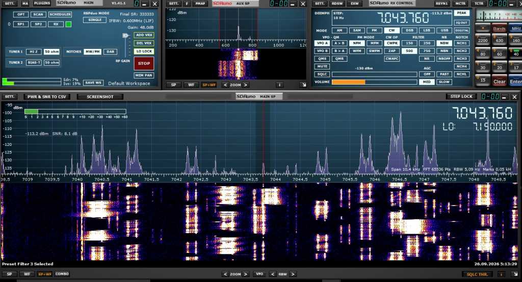Click the SCAN button
Viewport: 522px width, 282px height.
(x=38, y=14)
